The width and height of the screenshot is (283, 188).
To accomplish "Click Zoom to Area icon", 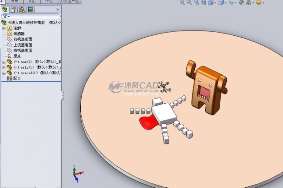I will click(189, 2).
